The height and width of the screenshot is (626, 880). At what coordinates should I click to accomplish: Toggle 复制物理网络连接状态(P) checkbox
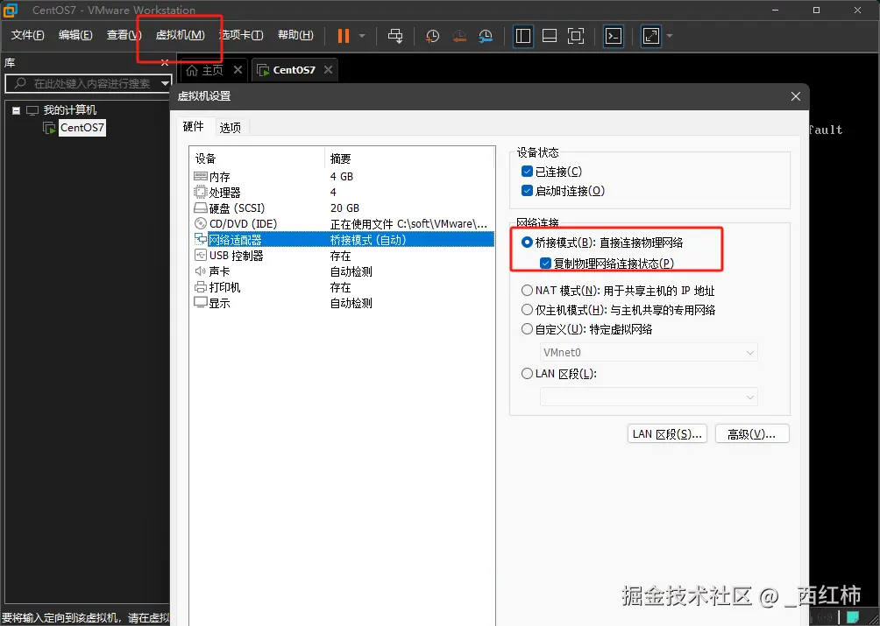tap(545, 263)
